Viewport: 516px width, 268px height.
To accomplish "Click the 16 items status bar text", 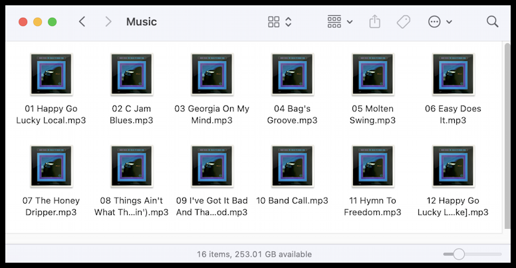I will [x=255, y=254].
